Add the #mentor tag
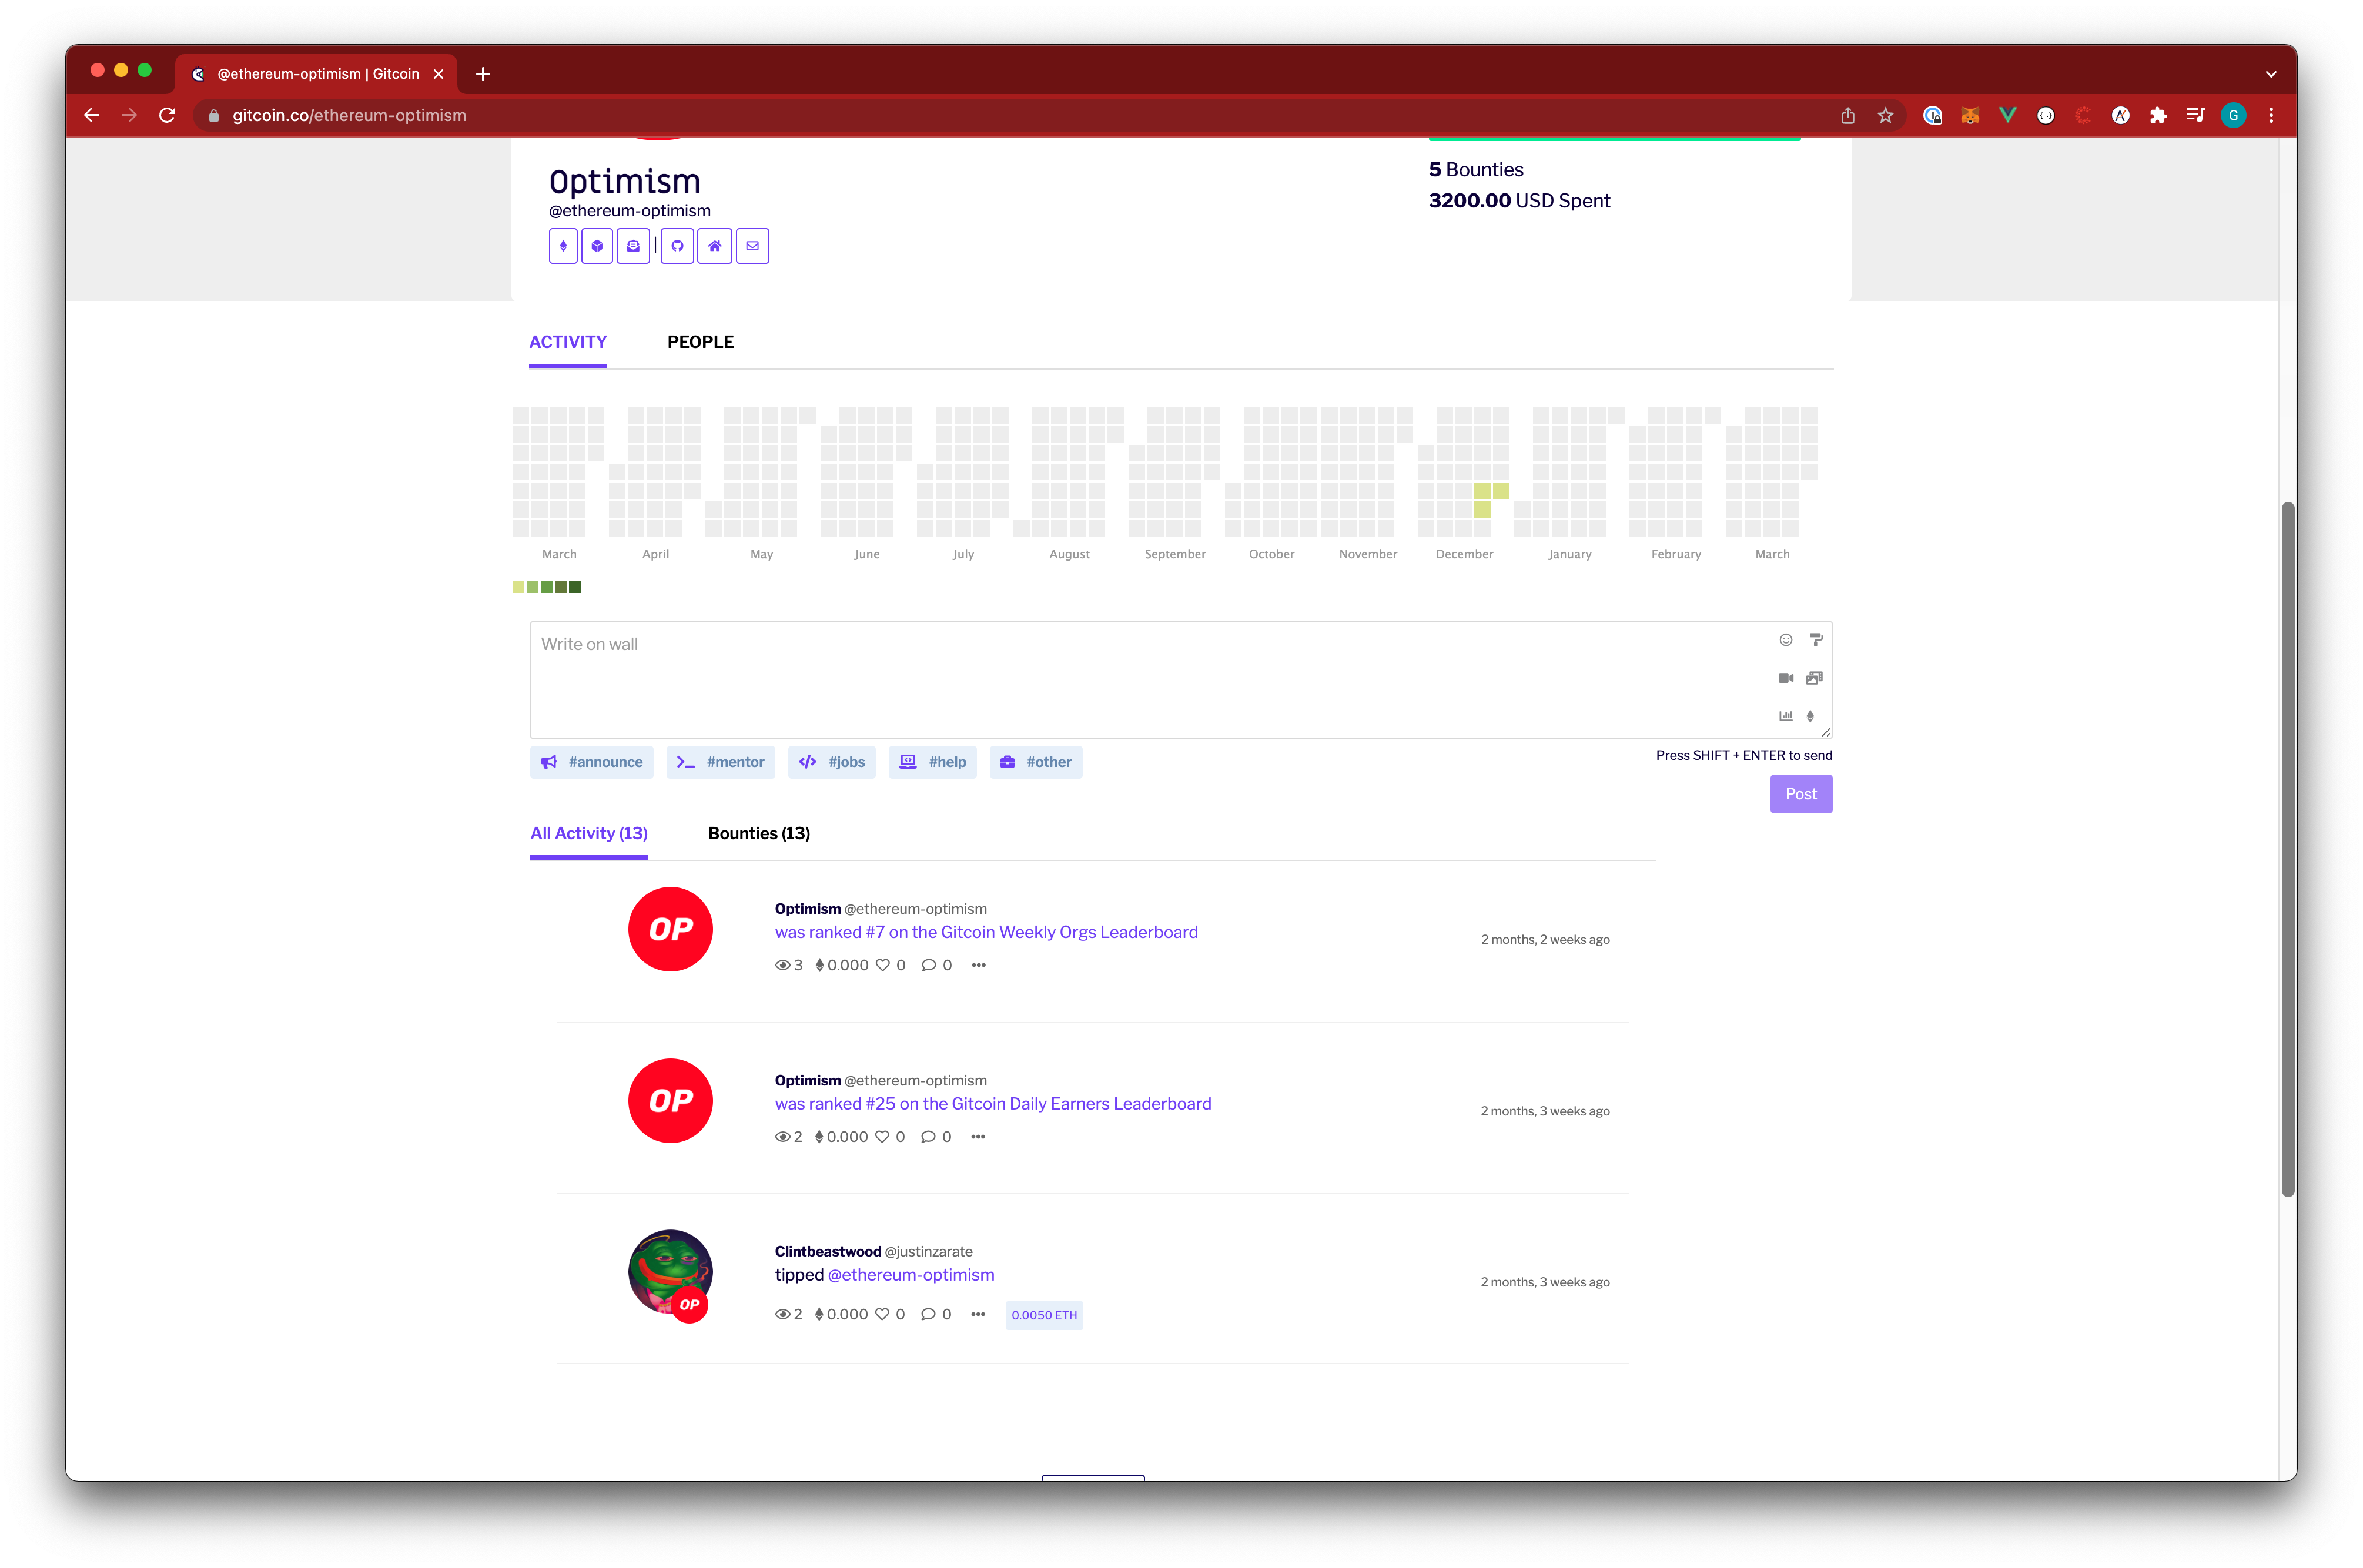The width and height of the screenshot is (2363, 1568). [721, 762]
